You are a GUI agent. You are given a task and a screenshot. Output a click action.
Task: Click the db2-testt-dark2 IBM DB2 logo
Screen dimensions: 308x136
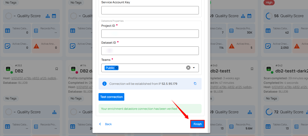coord(268,69)
